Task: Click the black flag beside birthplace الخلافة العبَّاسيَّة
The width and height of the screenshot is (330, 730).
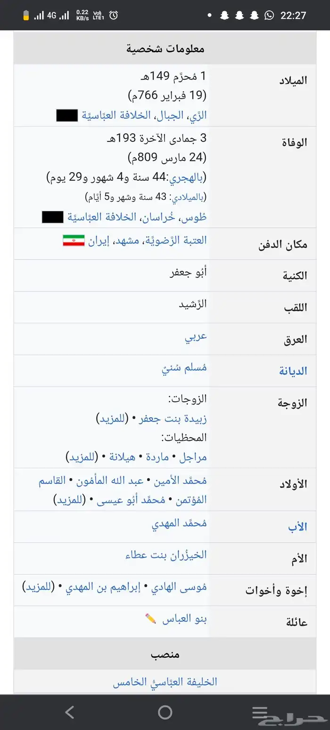Action: tap(67, 115)
